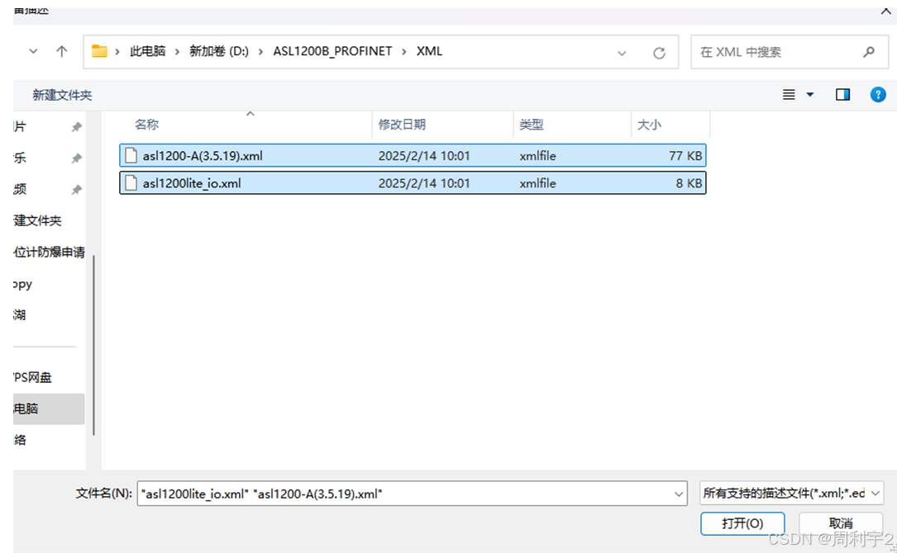This screenshot has height=553, width=897.
Task: Click the 打开(O) button
Action: pos(742,523)
